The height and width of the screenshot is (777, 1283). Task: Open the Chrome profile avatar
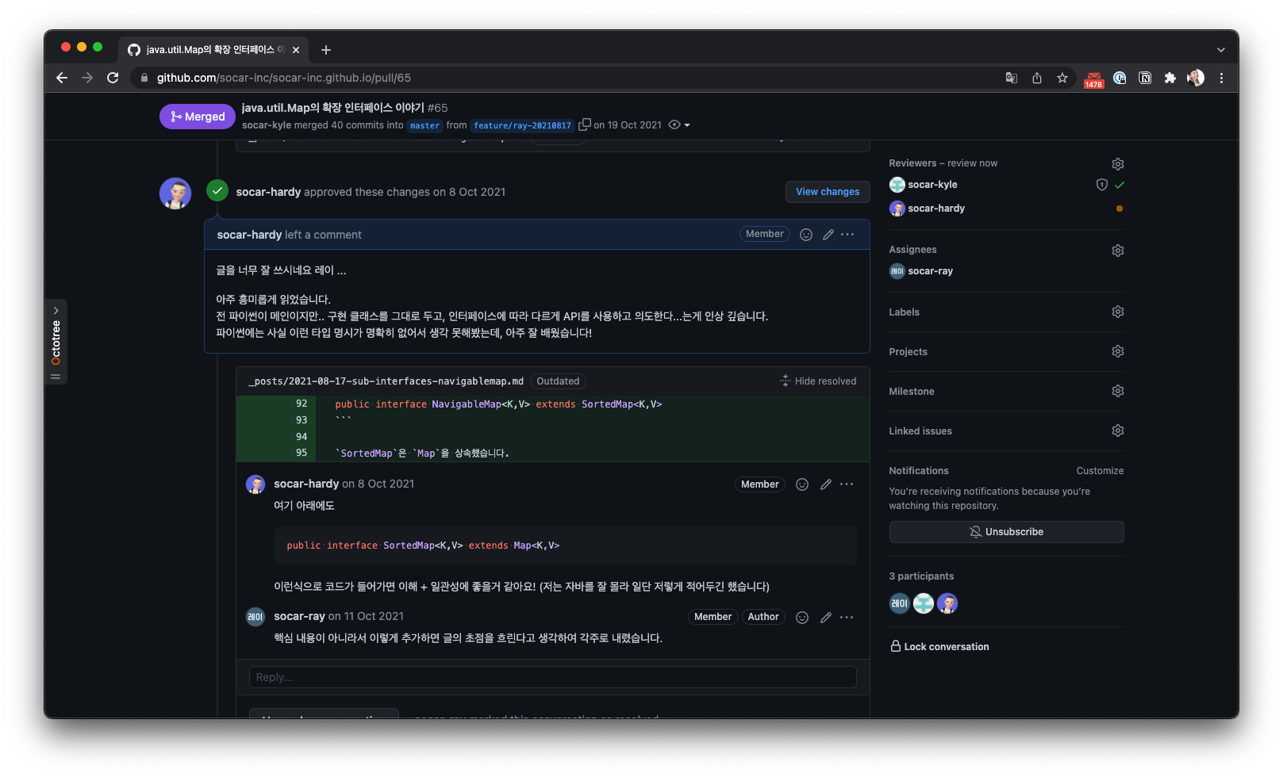[1196, 78]
